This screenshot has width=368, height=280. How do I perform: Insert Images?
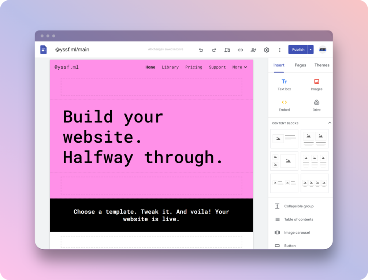coord(316,84)
